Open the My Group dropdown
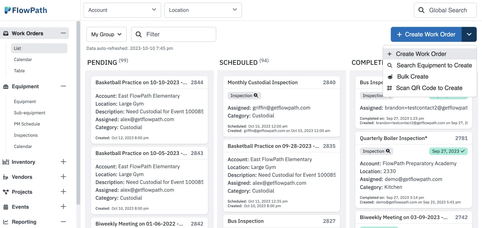 [x=106, y=34]
